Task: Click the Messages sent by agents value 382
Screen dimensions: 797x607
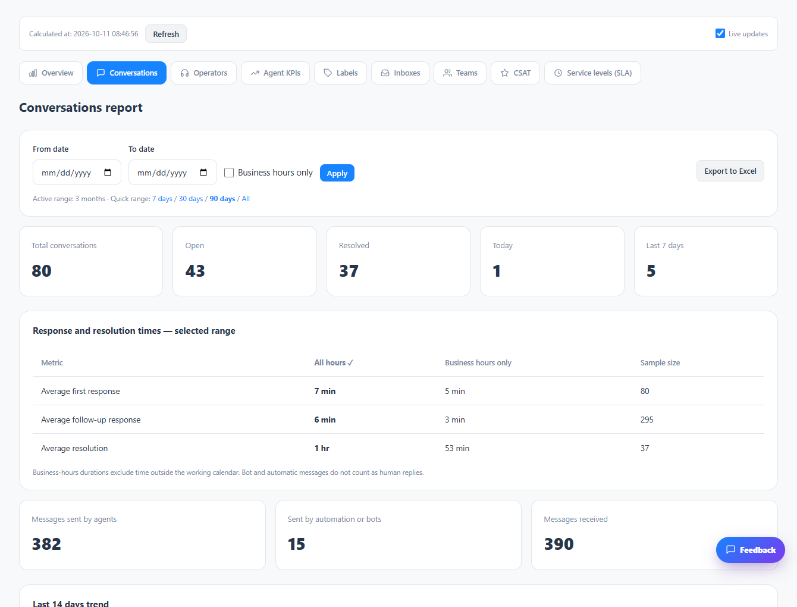Action: tap(46, 544)
